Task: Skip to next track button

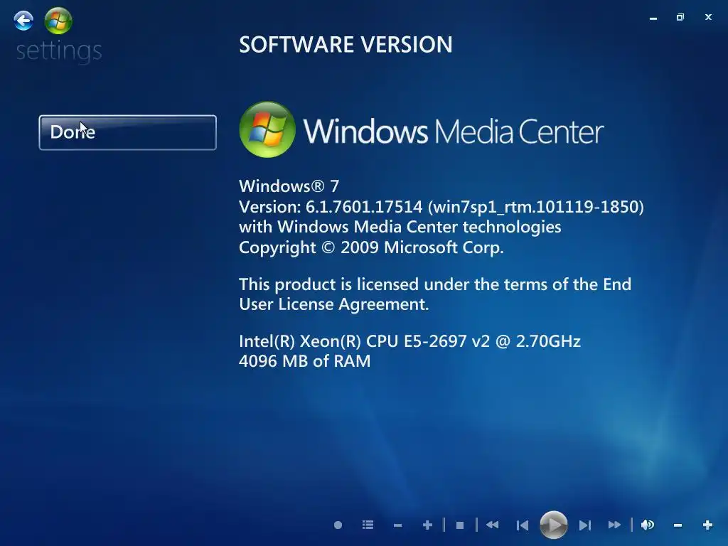Action: (585, 525)
